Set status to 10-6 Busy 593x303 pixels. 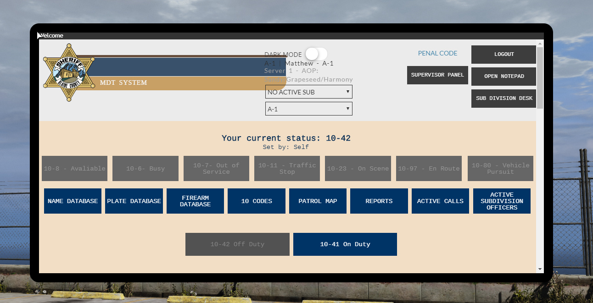145,168
